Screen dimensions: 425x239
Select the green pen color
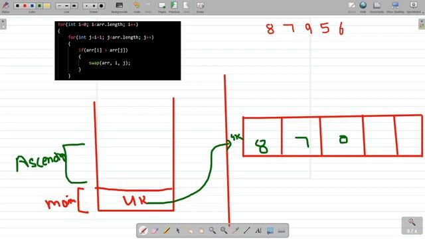click(x=39, y=6)
